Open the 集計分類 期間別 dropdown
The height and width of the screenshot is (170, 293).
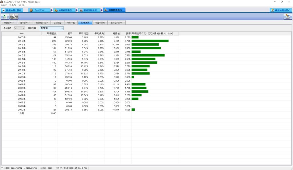tap(52, 28)
